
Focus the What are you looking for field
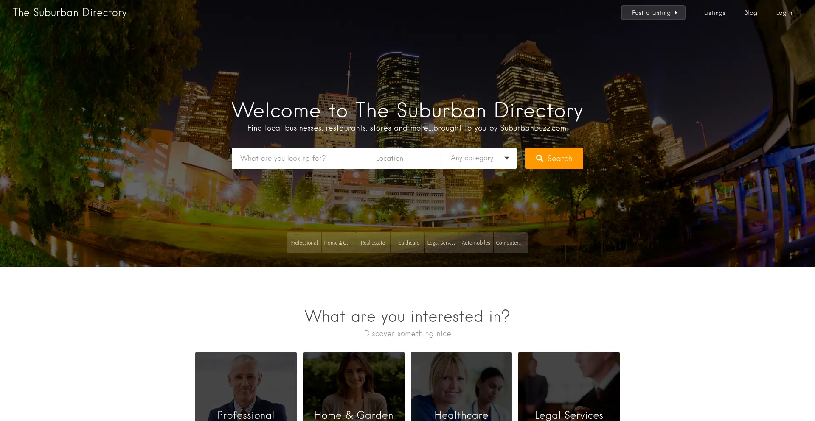point(300,158)
